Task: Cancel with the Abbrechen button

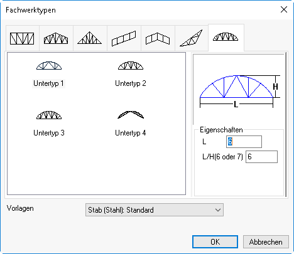Action: coord(266,242)
